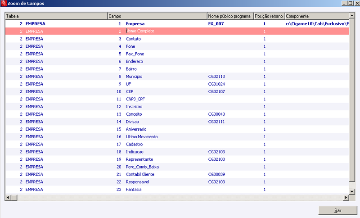Select the Ultimo Movimento row
360x218 pixels.
[177, 136]
